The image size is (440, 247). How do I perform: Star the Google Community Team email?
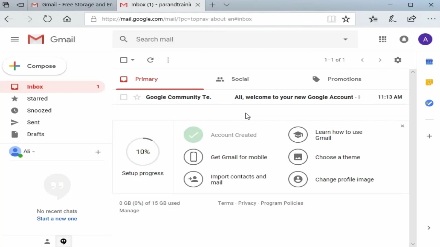pyautogui.click(x=137, y=97)
